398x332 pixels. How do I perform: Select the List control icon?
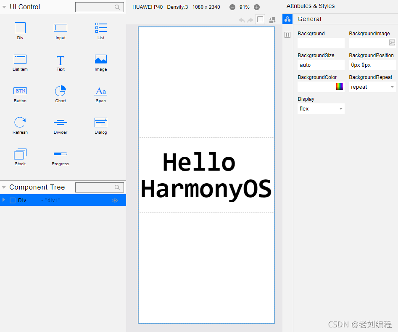coord(101,28)
